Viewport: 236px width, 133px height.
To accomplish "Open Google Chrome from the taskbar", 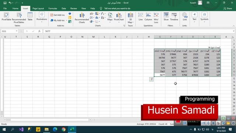I will [63, 129].
